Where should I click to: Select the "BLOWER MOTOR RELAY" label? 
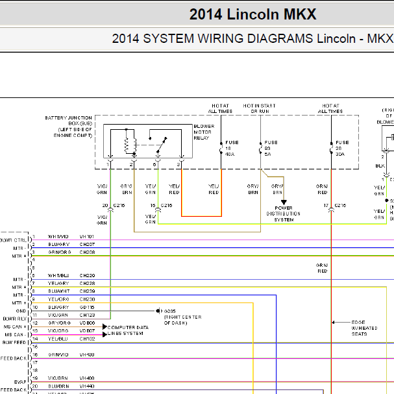(x=204, y=132)
